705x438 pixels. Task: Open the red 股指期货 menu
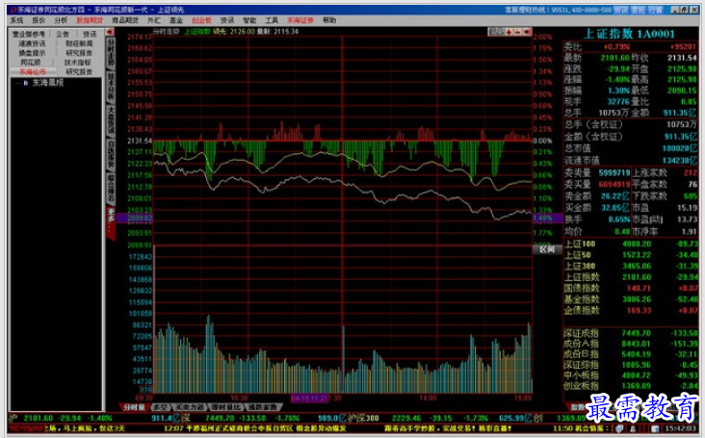(x=90, y=20)
